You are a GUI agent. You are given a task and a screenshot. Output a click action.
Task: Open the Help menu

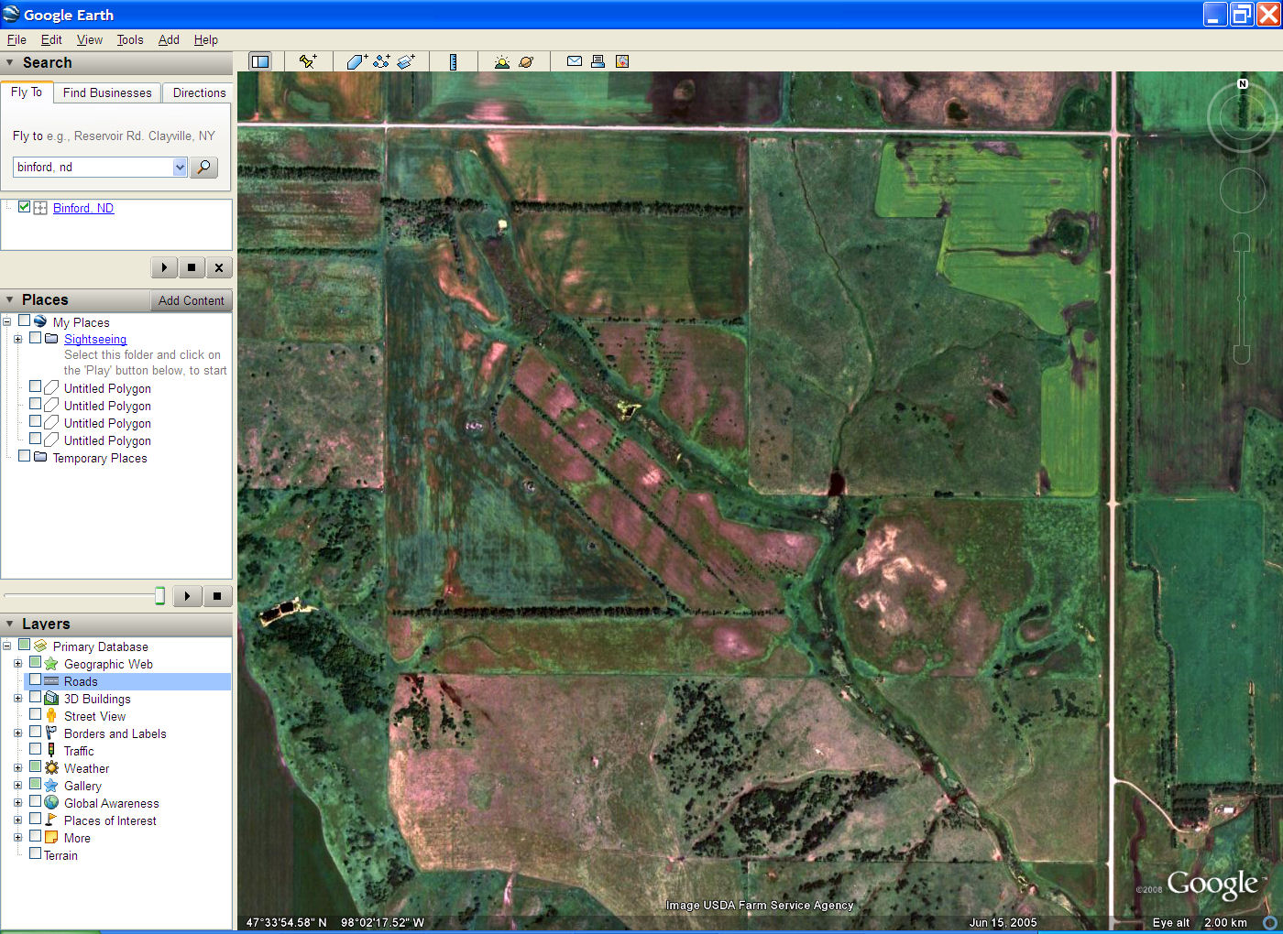click(206, 40)
